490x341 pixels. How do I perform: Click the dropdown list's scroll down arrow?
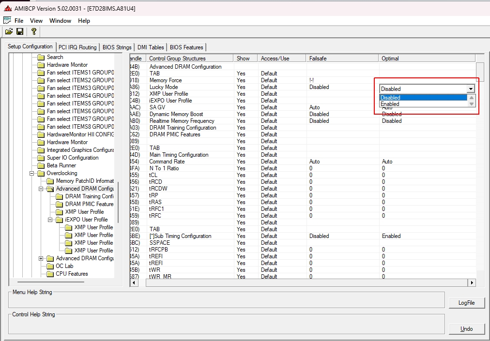click(472, 104)
